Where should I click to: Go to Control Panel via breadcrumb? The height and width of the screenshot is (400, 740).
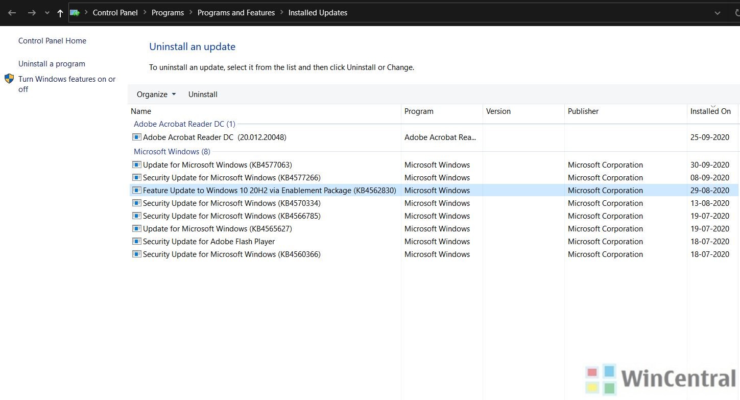click(115, 12)
